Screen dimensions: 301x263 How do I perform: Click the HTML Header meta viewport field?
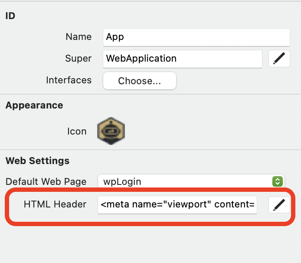[x=178, y=204]
